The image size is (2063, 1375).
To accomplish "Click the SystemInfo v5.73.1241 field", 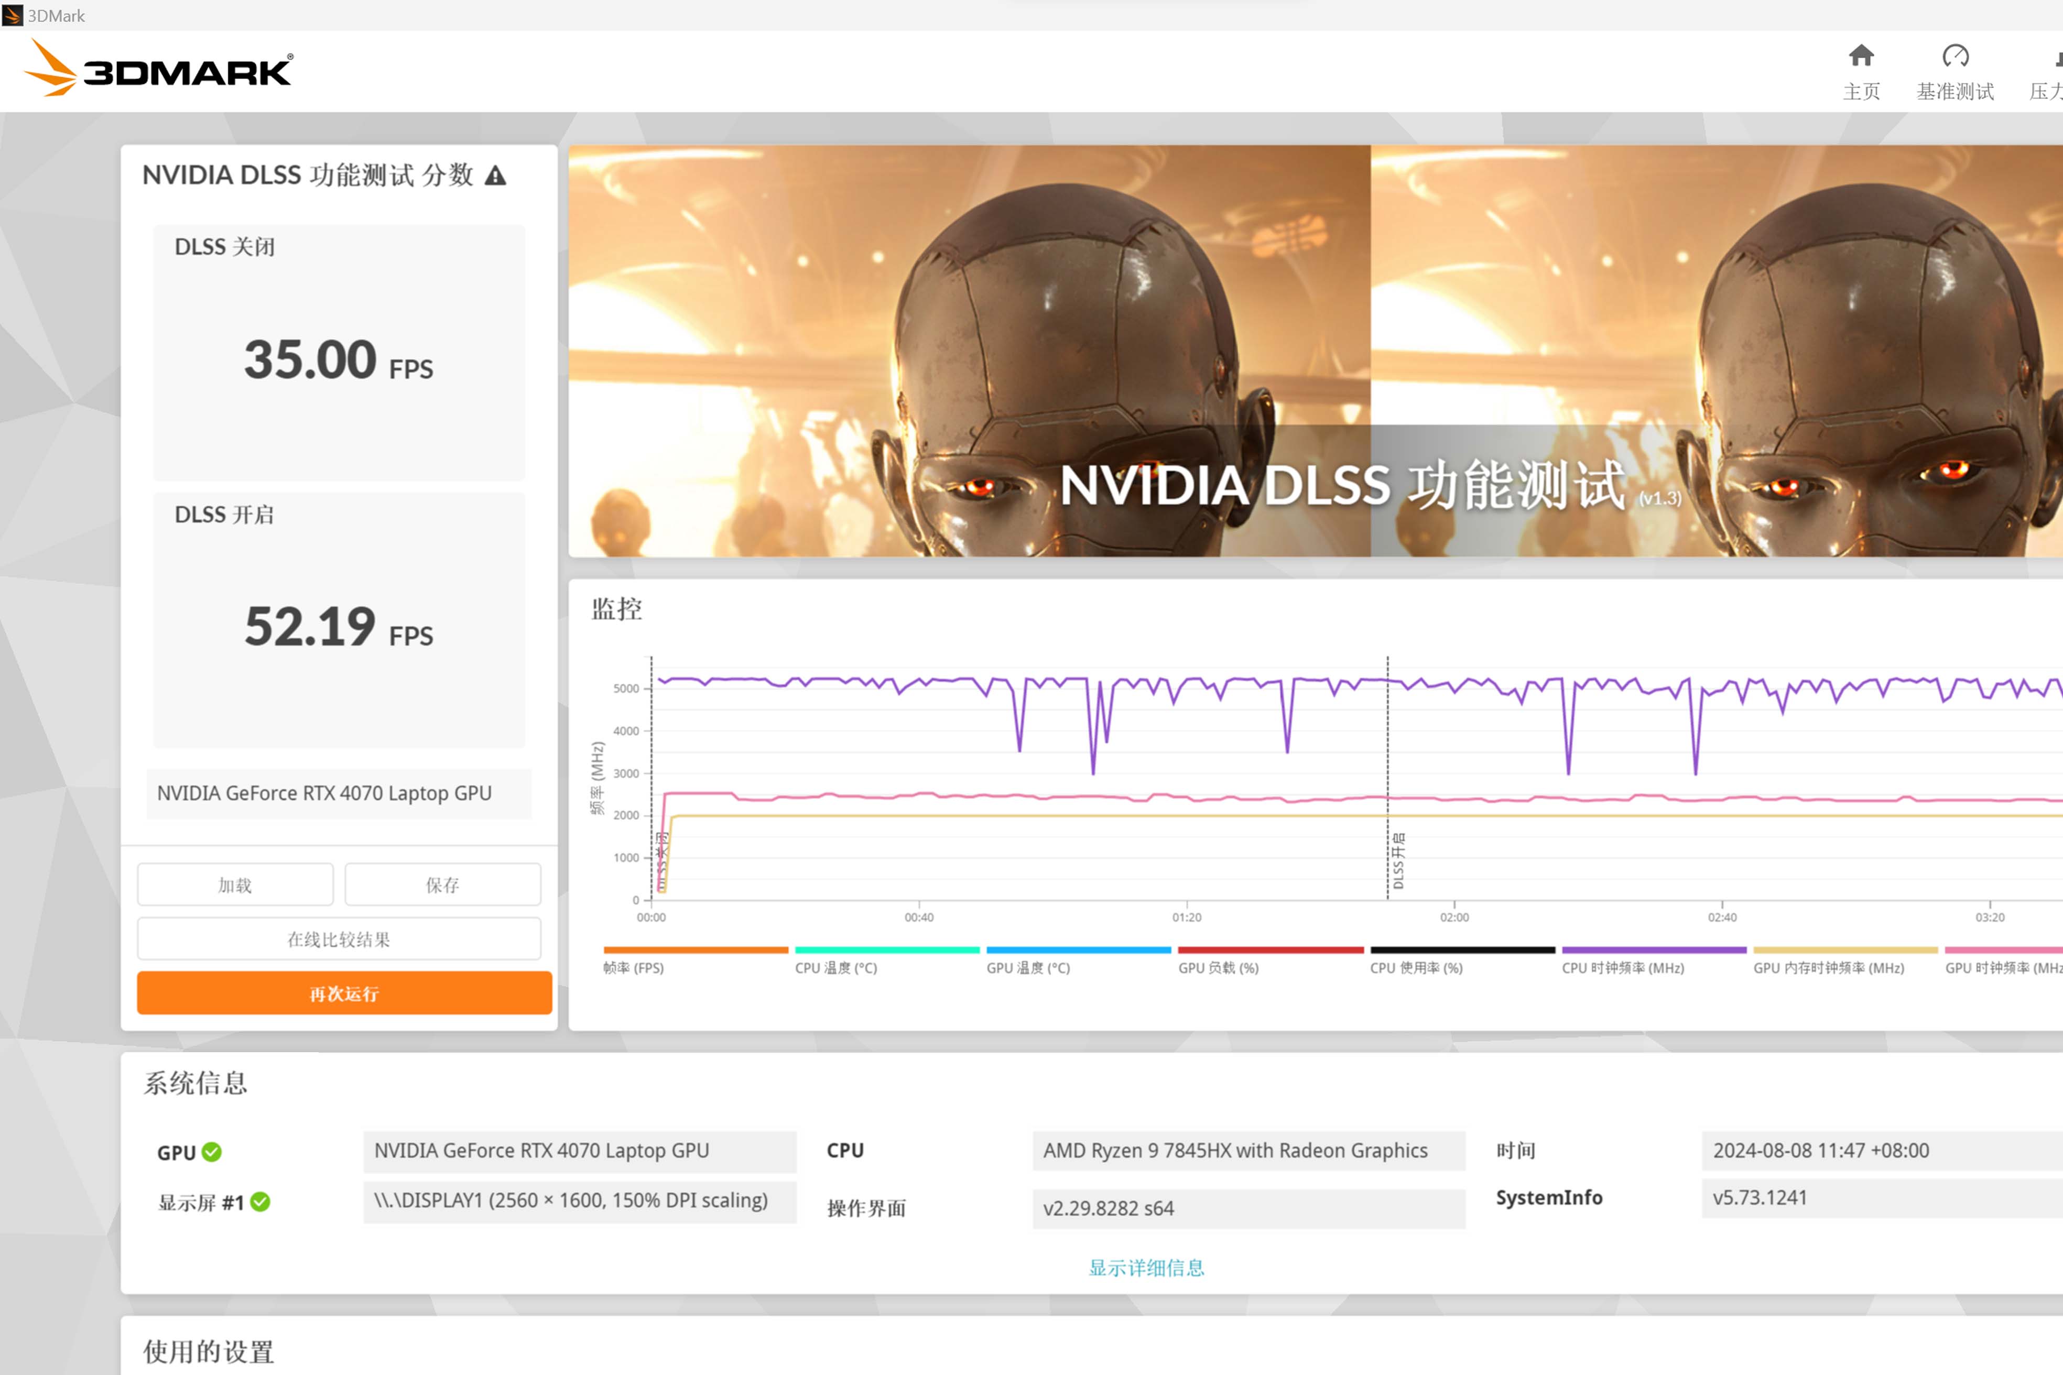I will tap(1882, 1198).
